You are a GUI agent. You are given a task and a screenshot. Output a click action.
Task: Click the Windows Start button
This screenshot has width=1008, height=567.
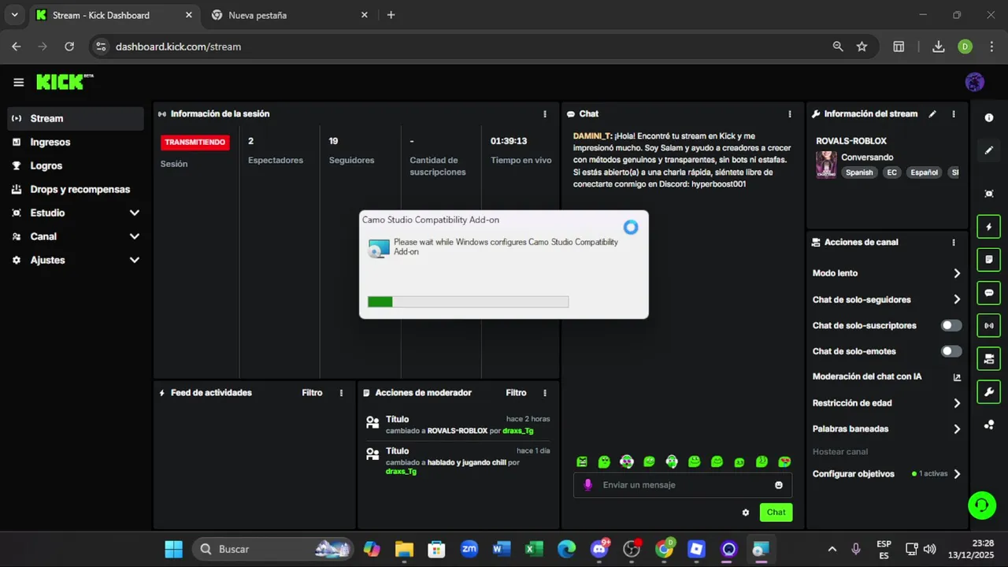coord(173,549)
